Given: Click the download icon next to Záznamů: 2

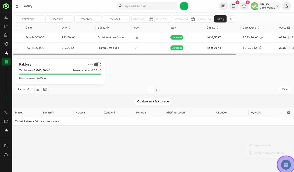Looking at the screenshot, I should 38,89.
